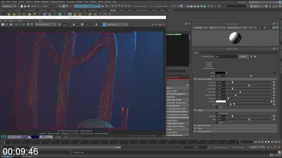
Task: Click the Render View save image icon
Action: (3, 25)
